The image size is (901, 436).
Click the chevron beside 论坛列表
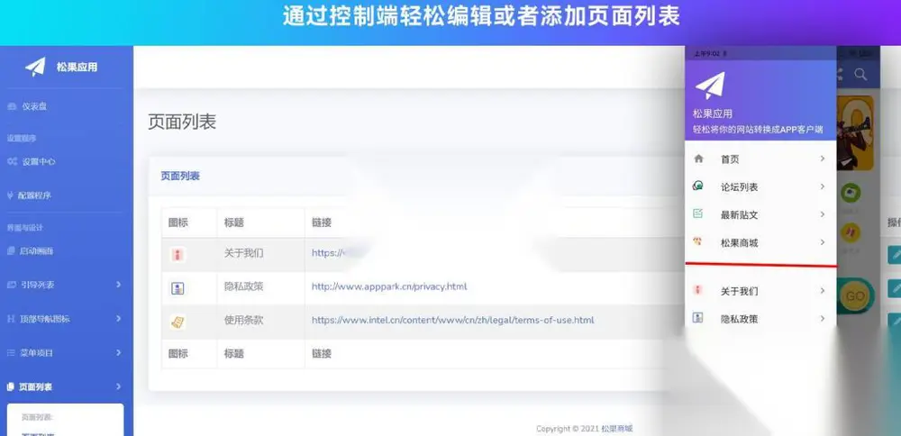click(x=823, y=186)
